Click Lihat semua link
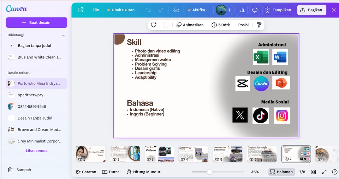 click(36, 151)
